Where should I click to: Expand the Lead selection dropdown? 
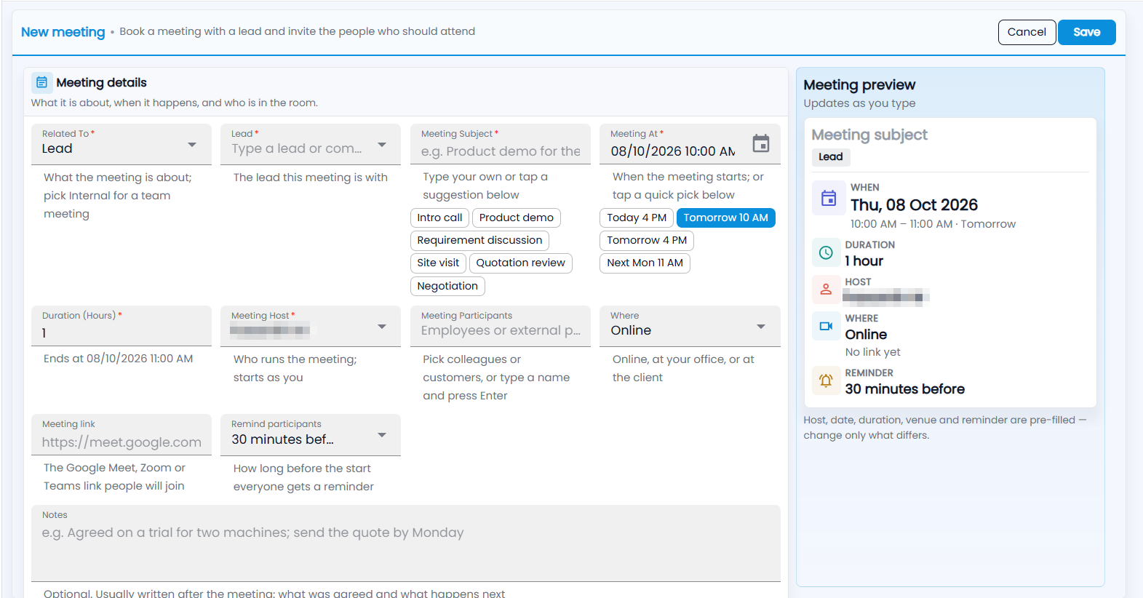click(x=311, y=144)
